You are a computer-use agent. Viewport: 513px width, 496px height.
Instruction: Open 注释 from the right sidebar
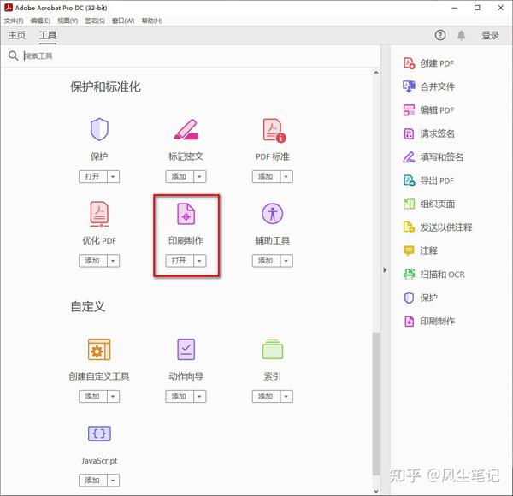(421, 251)
